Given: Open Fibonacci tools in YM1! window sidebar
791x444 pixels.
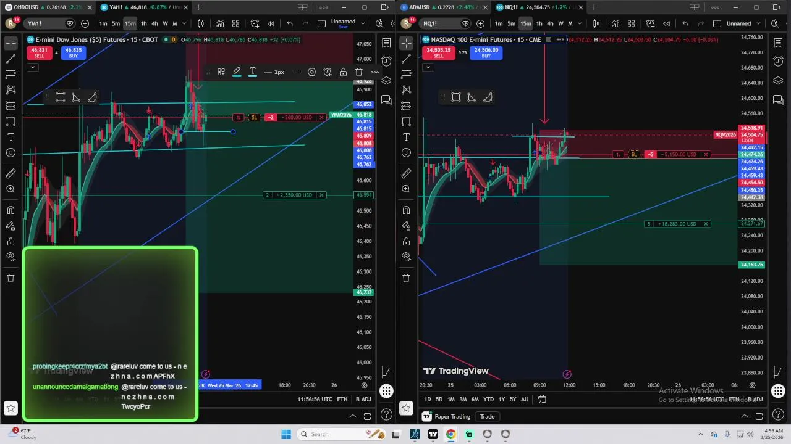Looking at the screenshot, I should (11, 75).
